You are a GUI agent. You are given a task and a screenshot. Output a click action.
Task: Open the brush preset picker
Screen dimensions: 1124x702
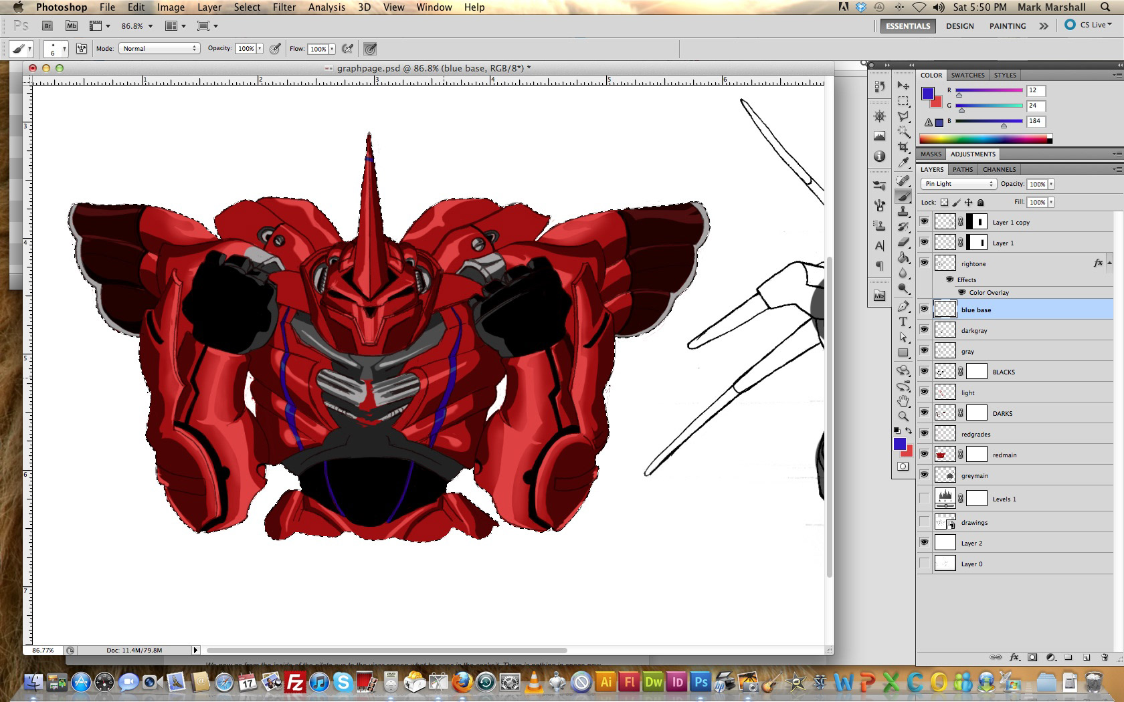[56, 49]
